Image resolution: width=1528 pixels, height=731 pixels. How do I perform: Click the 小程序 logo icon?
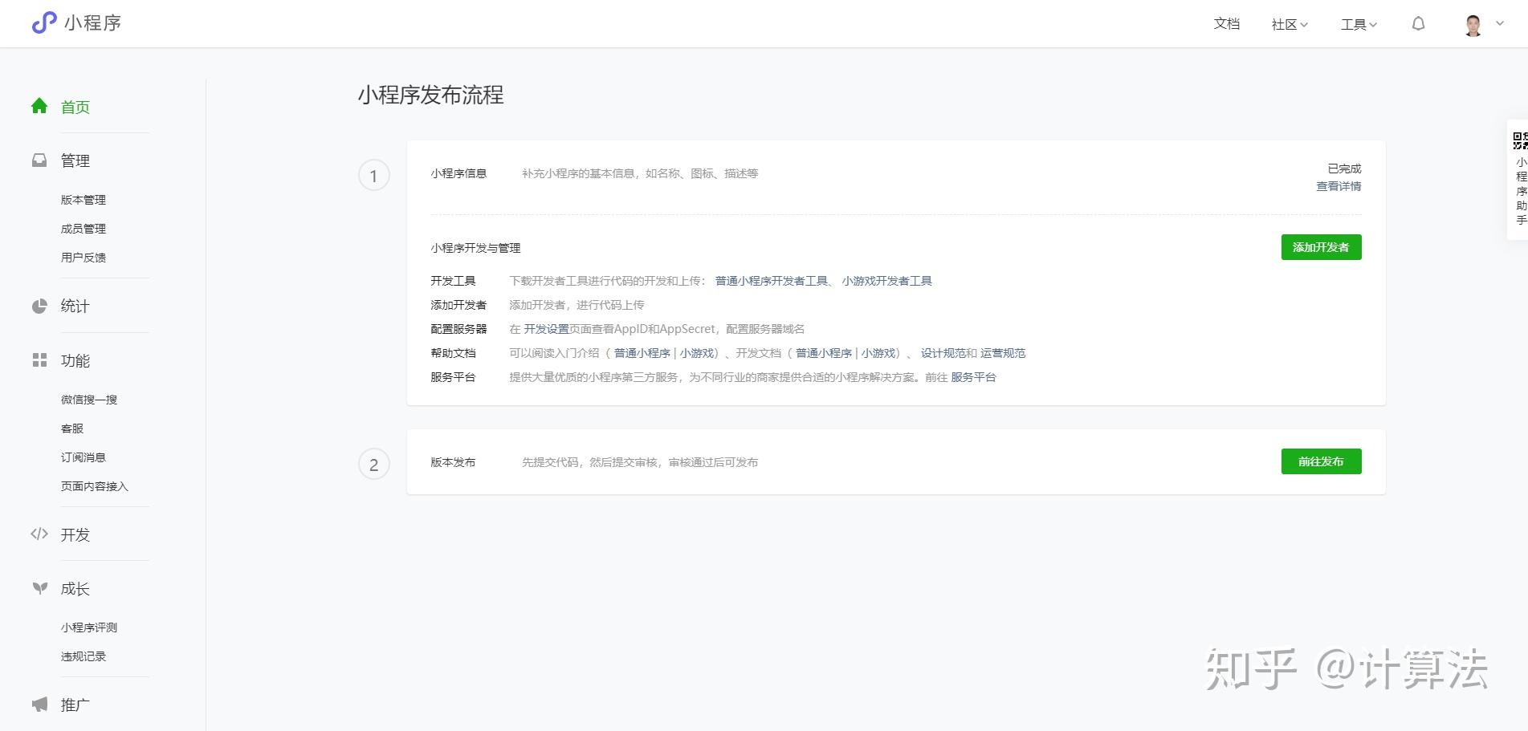coord(44,22)
